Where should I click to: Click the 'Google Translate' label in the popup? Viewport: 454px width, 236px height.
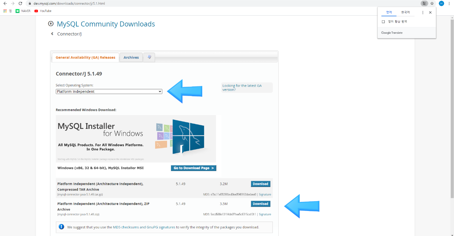pos(392,33)
